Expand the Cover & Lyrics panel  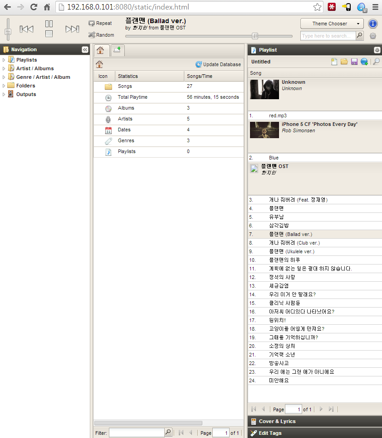tap(277, 421)
